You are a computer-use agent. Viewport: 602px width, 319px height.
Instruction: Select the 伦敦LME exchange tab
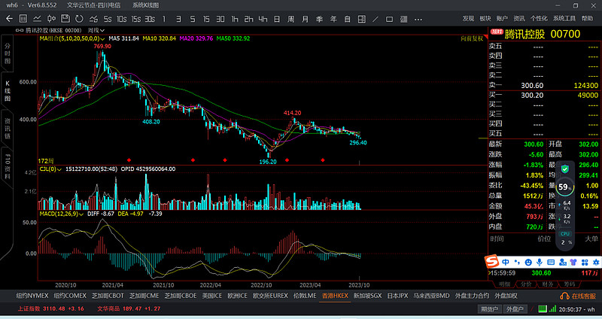[x=305, y=296]
